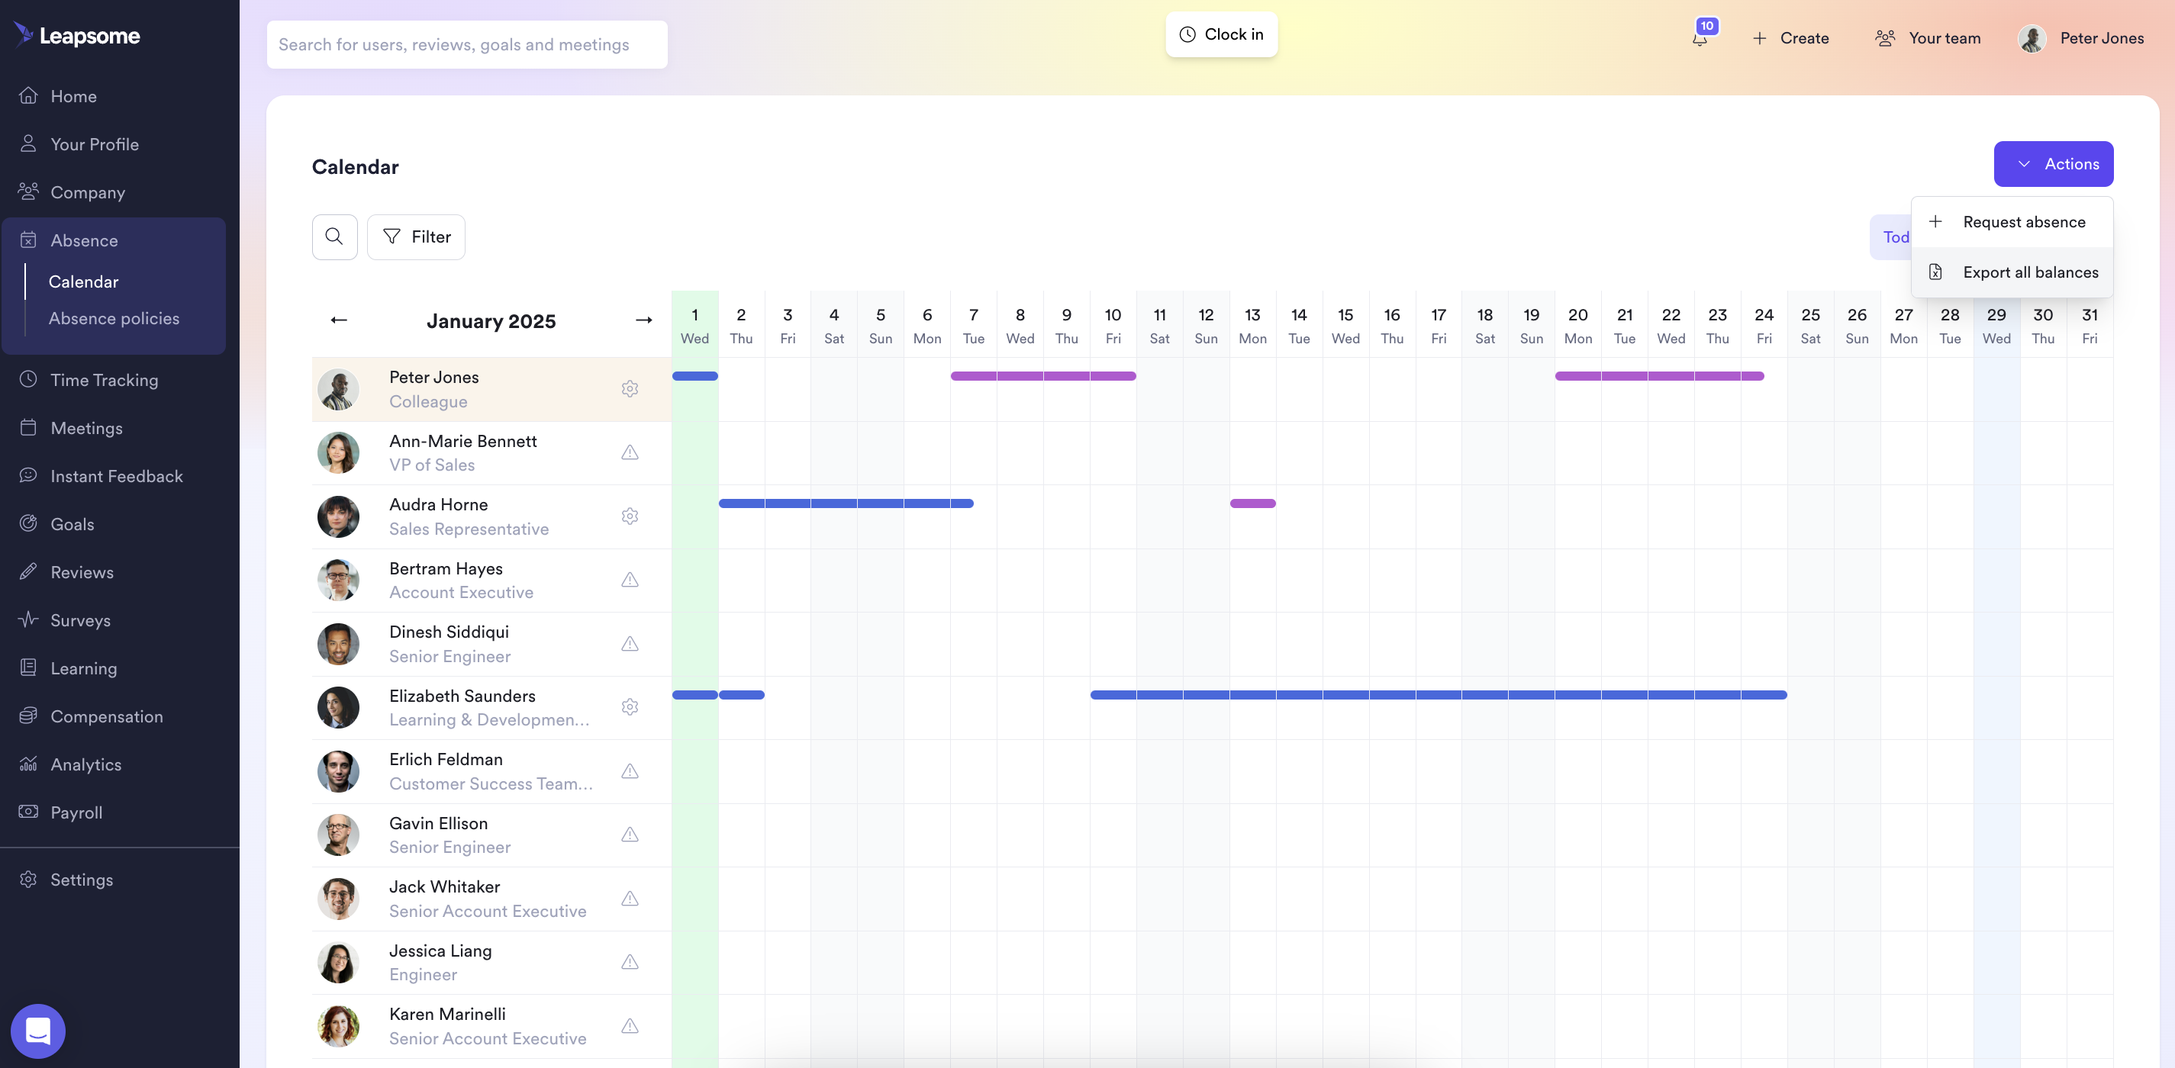Click the warning icon beside Ann-Marie Bennett
This screenshot has width=2175, height=1068.
[630, 452]
